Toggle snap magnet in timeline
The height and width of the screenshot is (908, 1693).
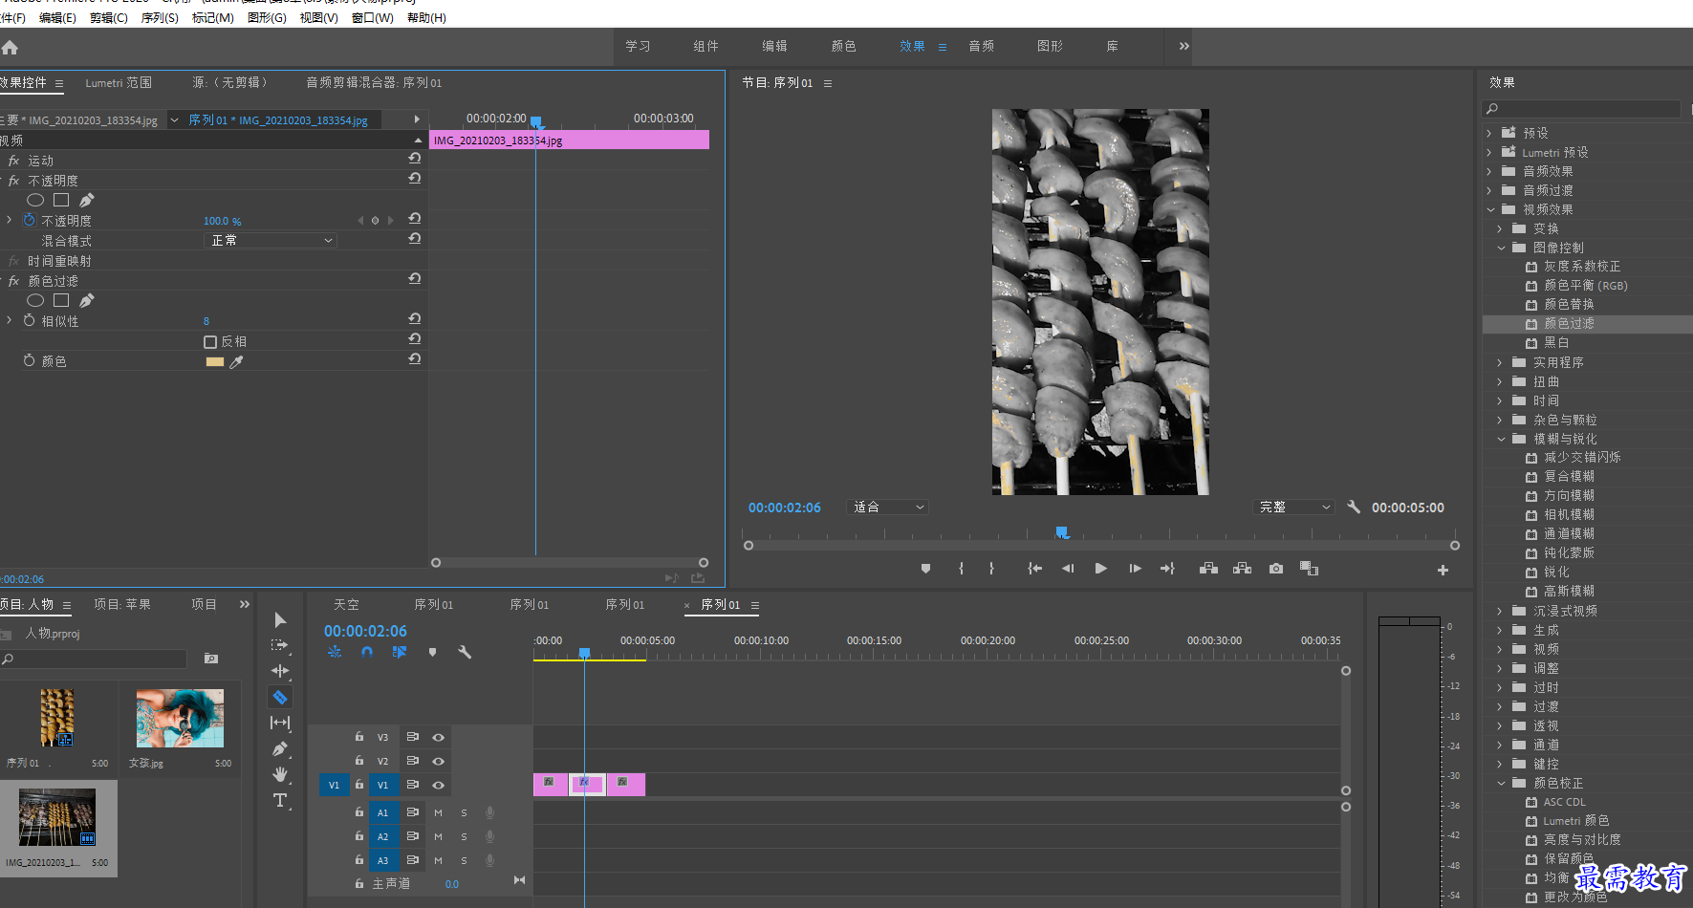coord(367,652)
